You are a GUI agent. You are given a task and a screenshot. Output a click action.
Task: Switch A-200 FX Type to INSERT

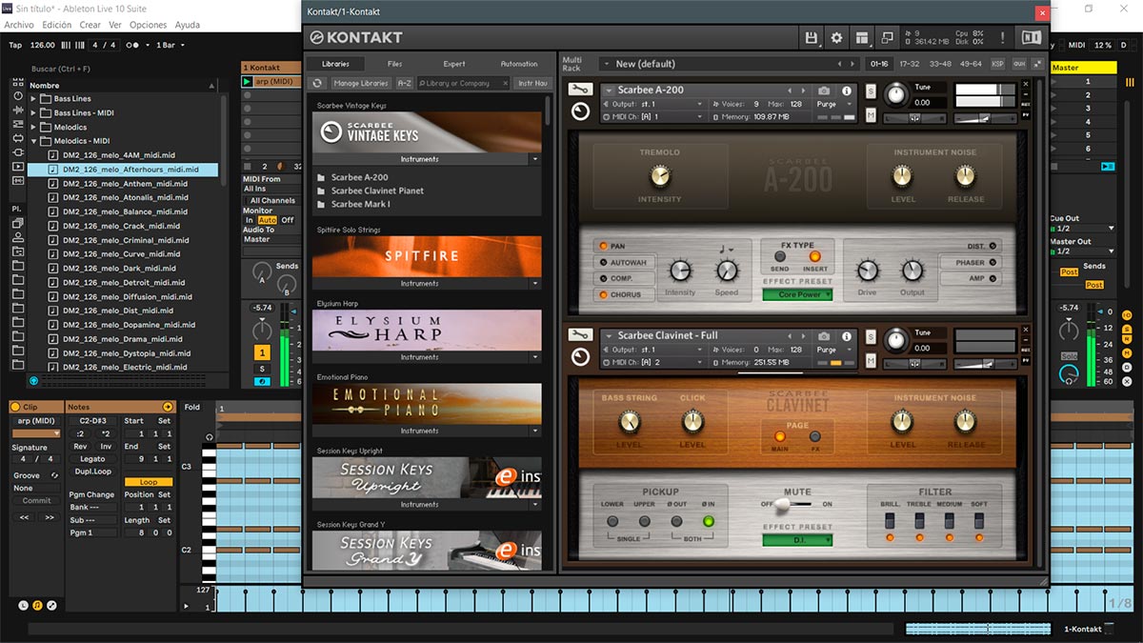pos(814,257)
